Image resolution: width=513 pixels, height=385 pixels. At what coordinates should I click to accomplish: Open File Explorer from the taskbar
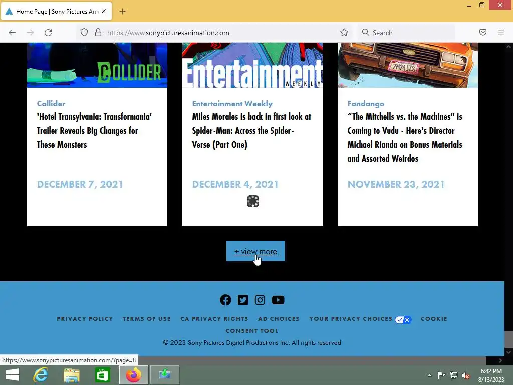71,375
